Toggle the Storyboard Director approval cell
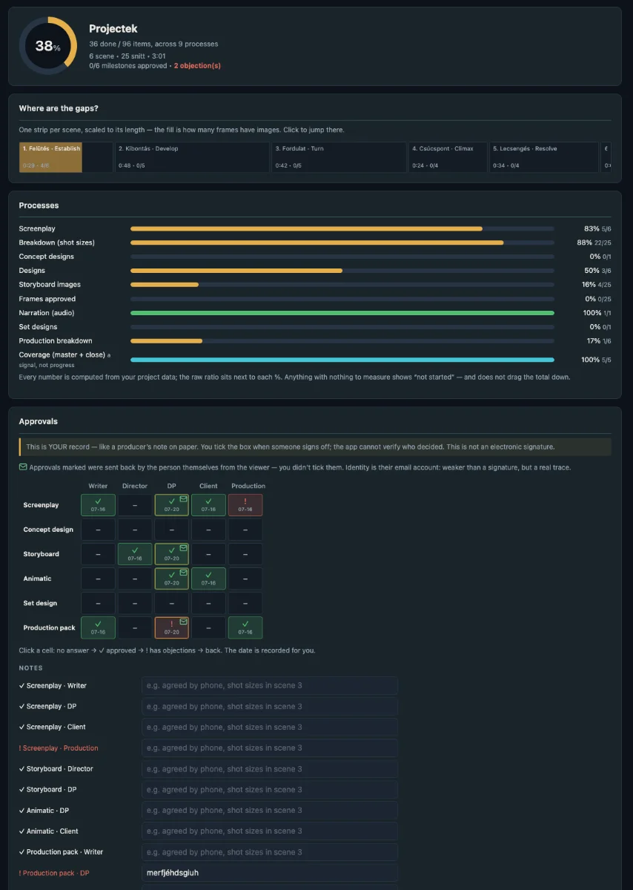The height and width of the screenshot is (890, 633). tap(135, 554)
